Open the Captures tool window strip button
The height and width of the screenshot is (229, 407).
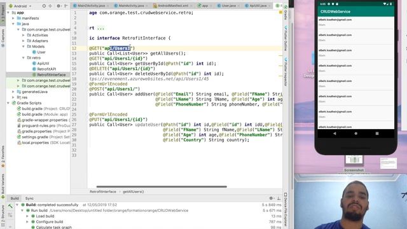point(3,38)
